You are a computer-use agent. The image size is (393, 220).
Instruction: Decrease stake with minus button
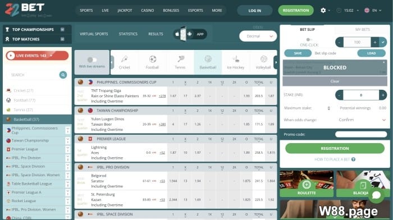coord(339,95)
